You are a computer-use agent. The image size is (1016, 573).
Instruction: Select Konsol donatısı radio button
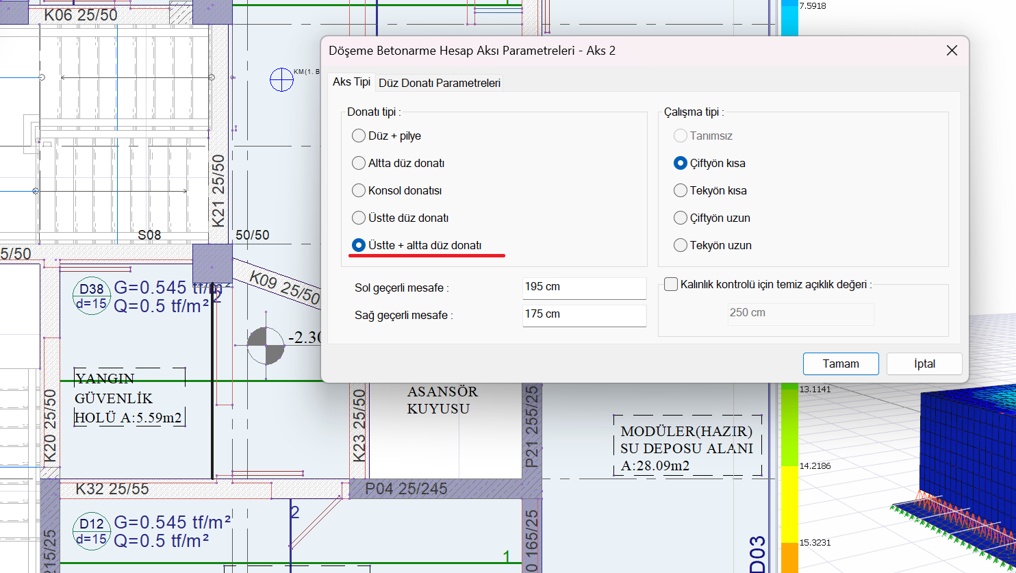pos(359,190)
